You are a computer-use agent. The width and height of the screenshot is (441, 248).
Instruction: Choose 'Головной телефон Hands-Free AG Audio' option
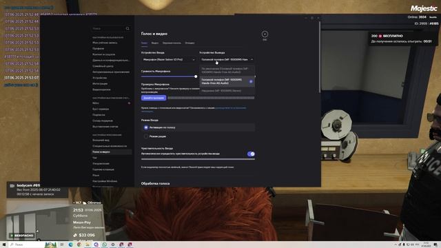tap(227, 81)
